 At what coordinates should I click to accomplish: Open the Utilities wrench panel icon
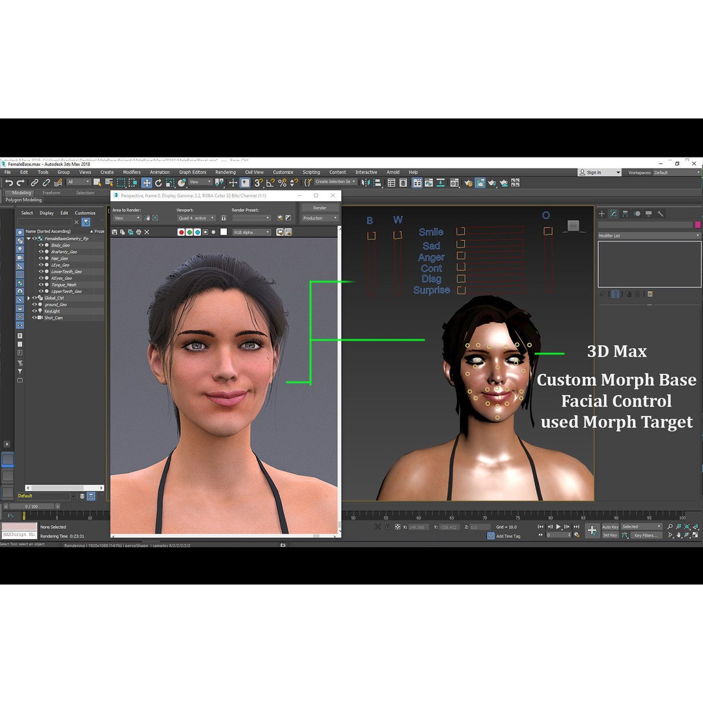point(660,214)
